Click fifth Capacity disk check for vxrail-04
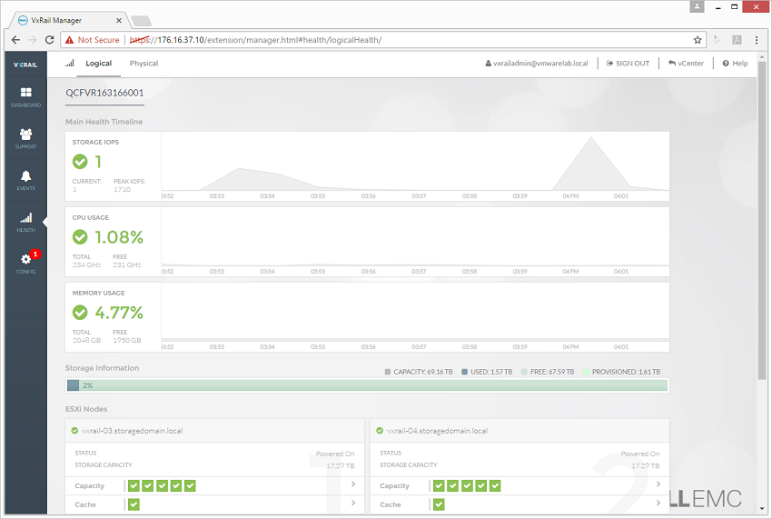 (x=495, y=486)
